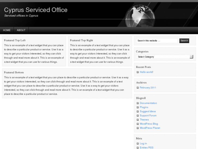The height and width of the screenshot is (149, 198).
Task: Open the Hello world! recent post link
Action: (147, 72)
